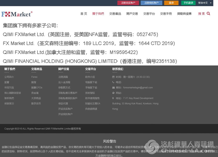Open the 股票CFDs footer link
Viewport: 218px width, 157px height.
tap(37, 88)
